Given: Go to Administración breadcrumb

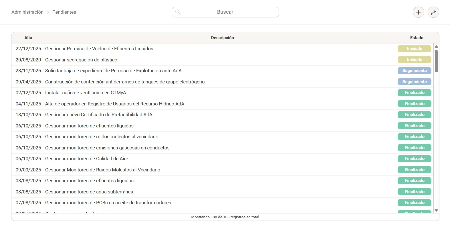Looking at the screenshot, I should [x=27, y=12].
